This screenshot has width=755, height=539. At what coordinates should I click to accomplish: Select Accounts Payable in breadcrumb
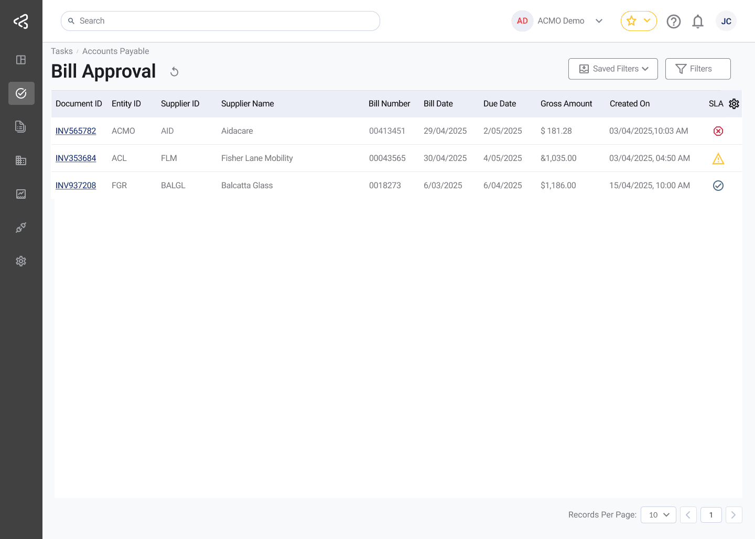(115, 51)
